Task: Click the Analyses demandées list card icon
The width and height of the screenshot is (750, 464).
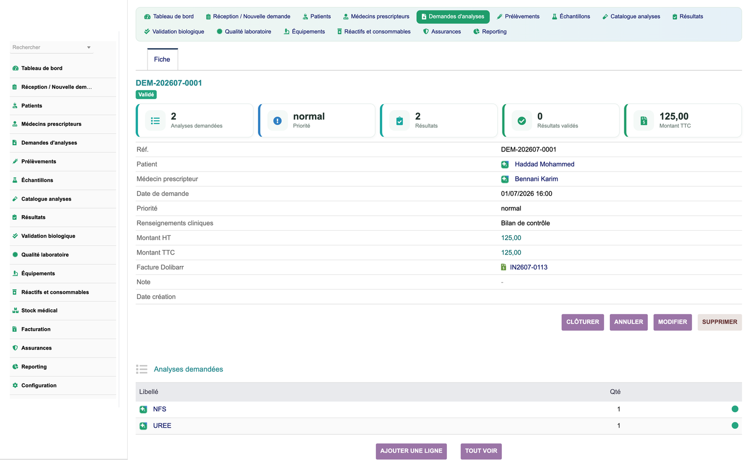Action: pyautogui.click(x=155, y=121)
